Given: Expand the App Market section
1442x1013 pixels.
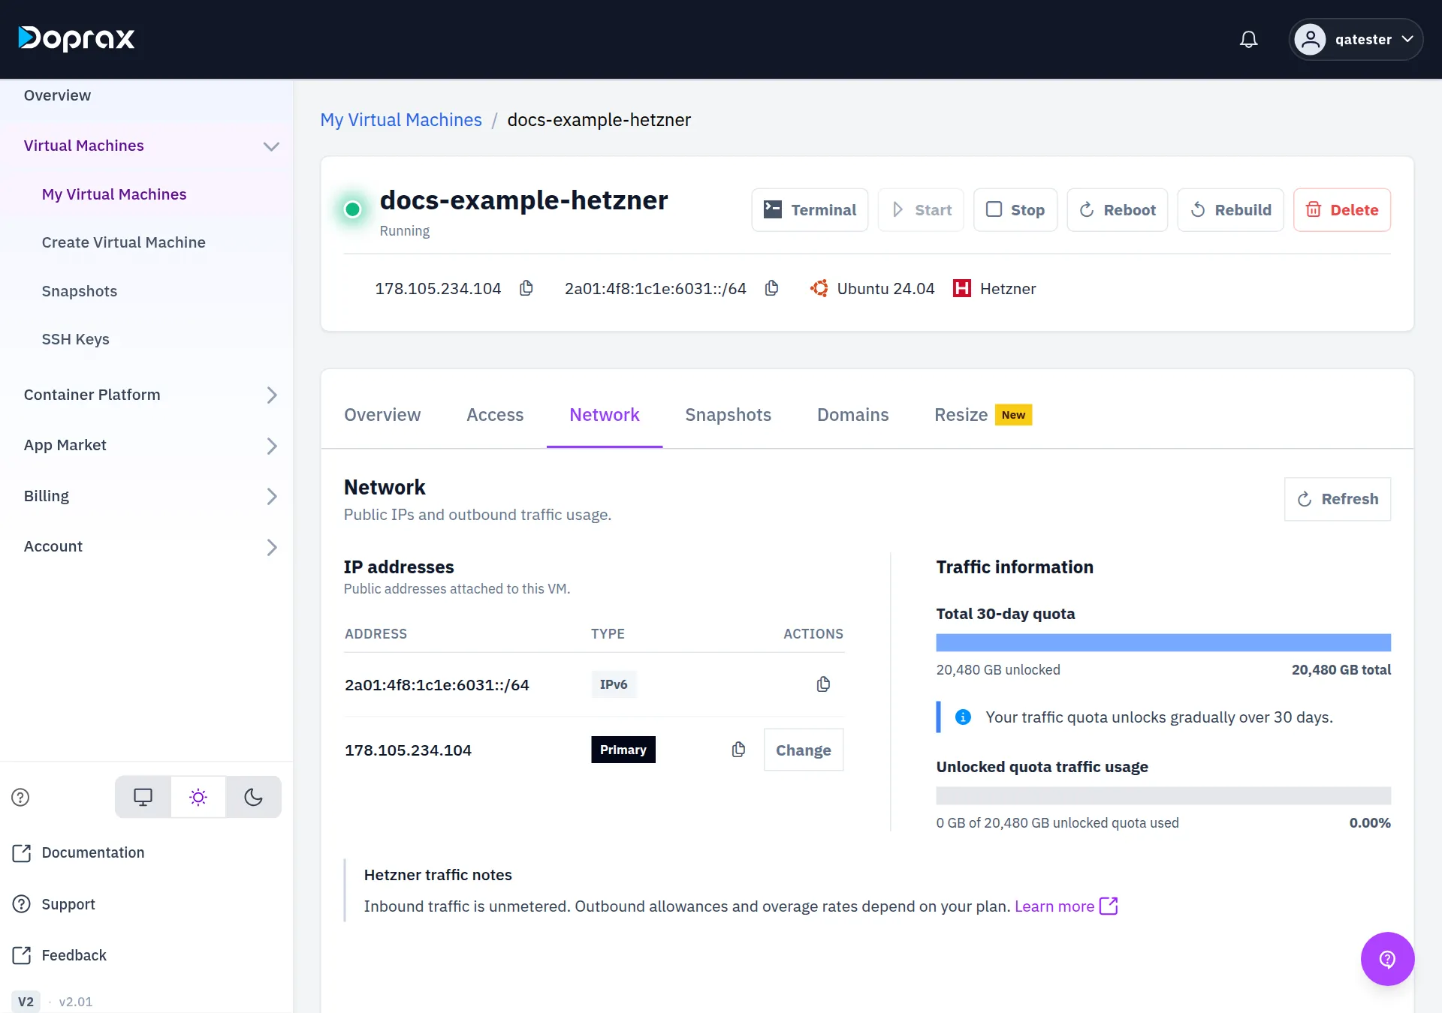Looking at the screenshot, I should point(272,446).
